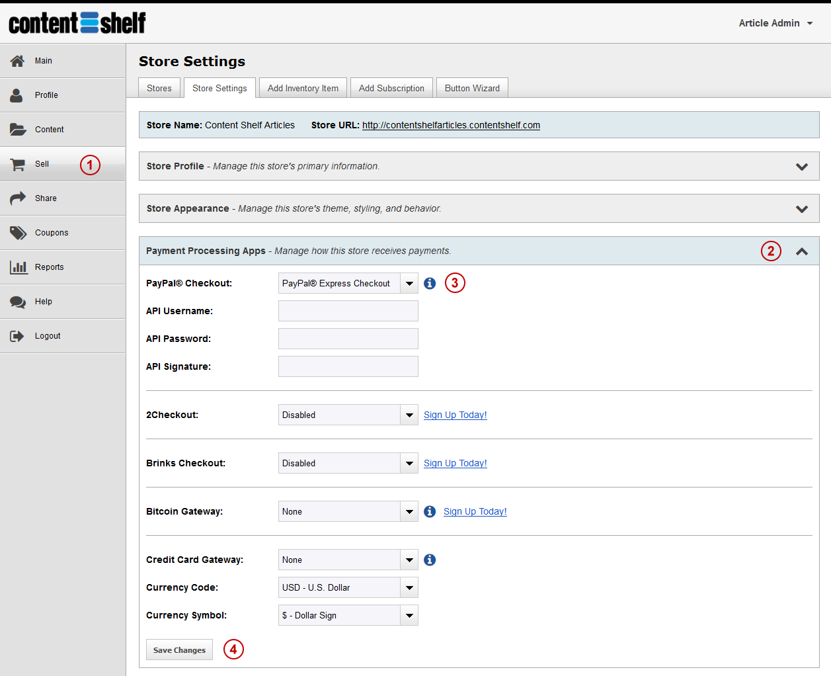Click the Main home icon in sidebar
831x676 pixels.
[x=17, y=61]
